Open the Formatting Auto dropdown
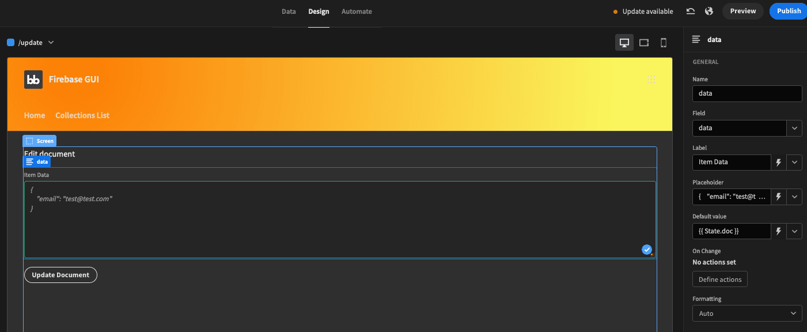 point(747,314)
